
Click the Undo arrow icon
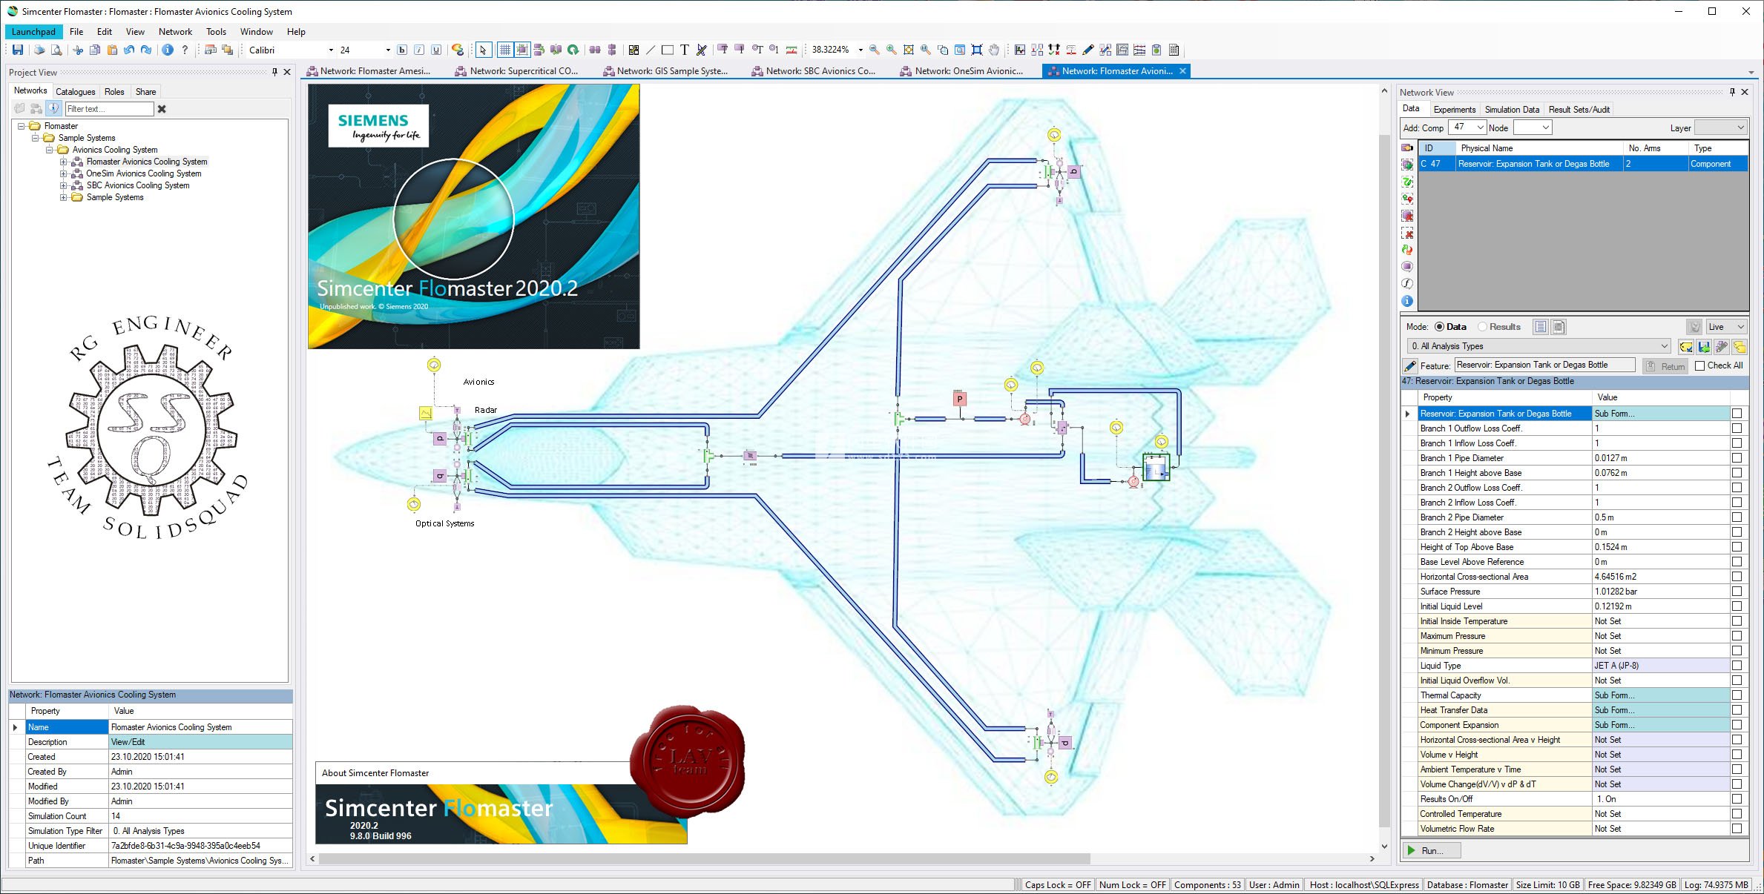pos(129,50)
